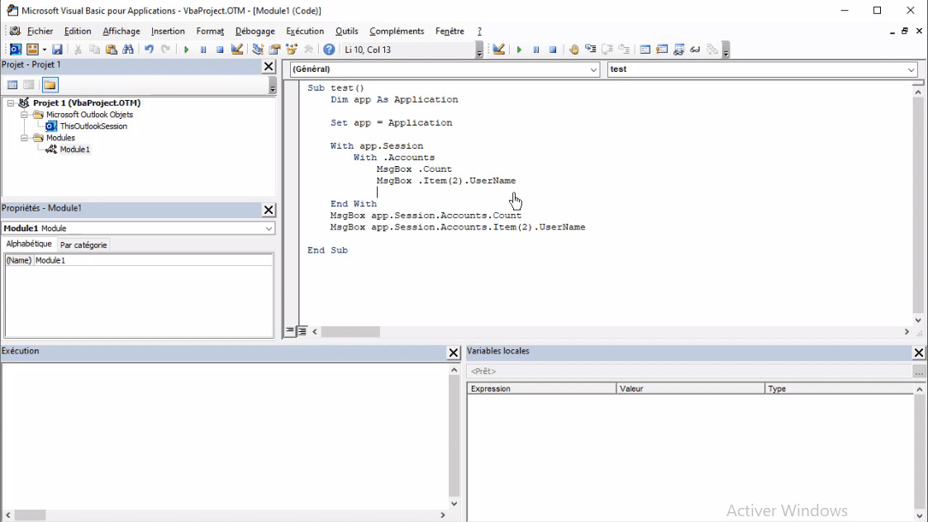The height and width of the screenshot is (522, 928).
Task: Close the Variables locales panel
Action: tap(918, 353)
